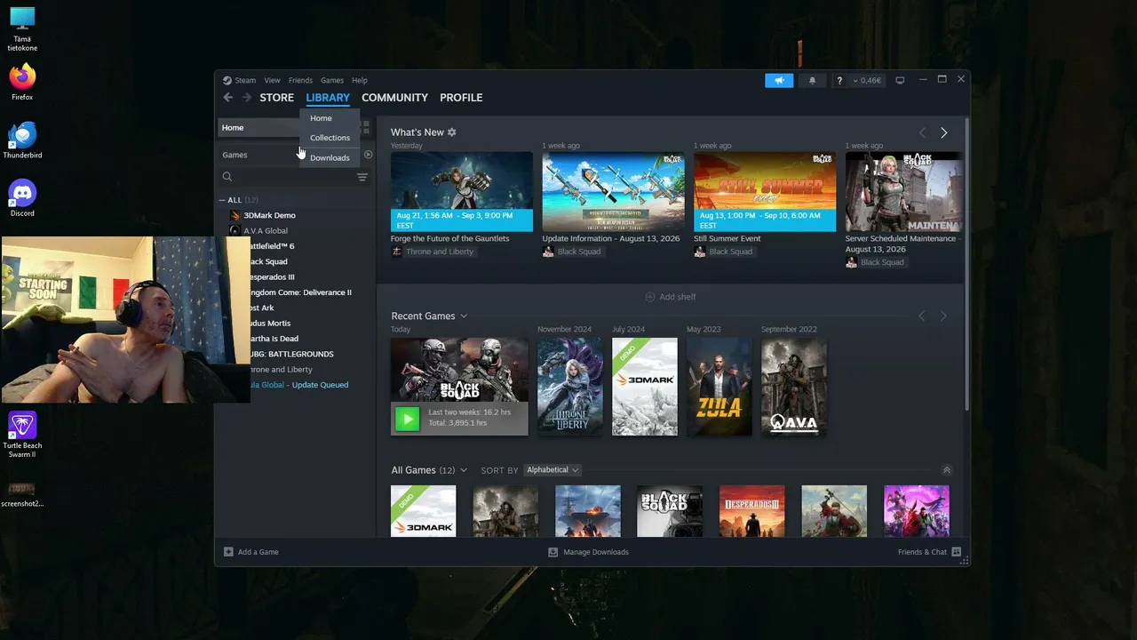Expand the Recent Games shelf dropdown
The image size is (1137, 640).
[464, 316]
